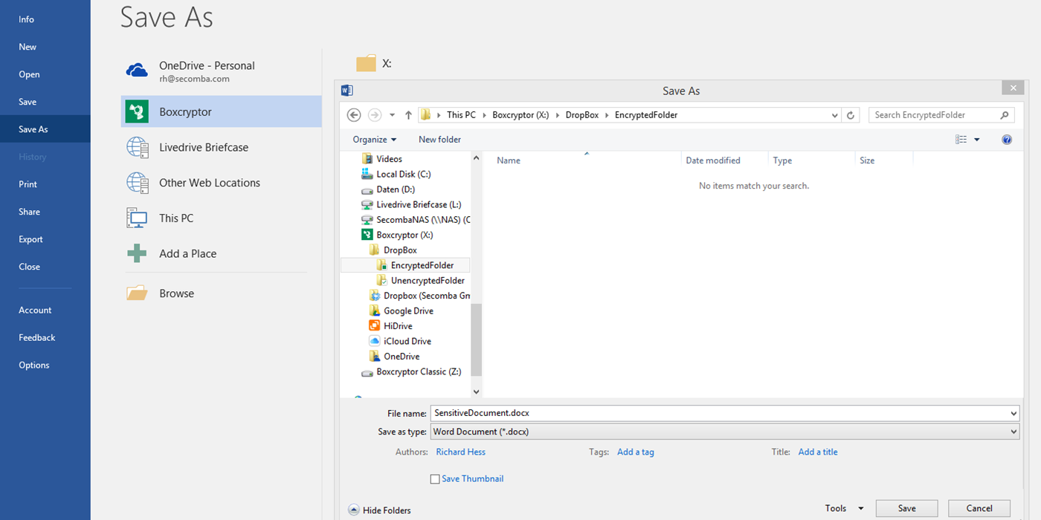Click the Local Disk (C:) icon

tap(367, 174)
